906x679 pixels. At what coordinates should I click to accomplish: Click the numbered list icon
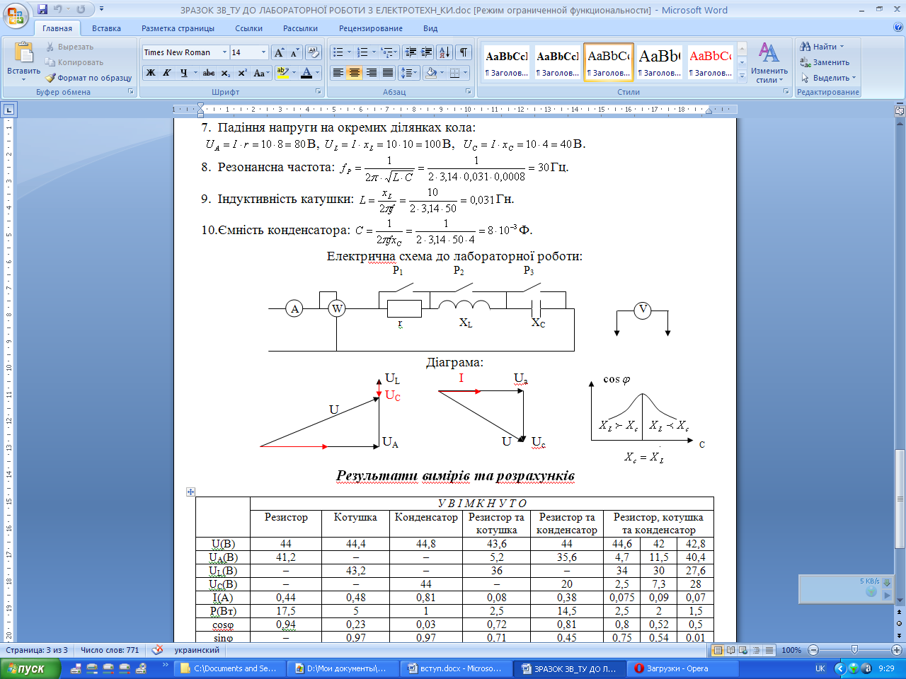[362, 52]
